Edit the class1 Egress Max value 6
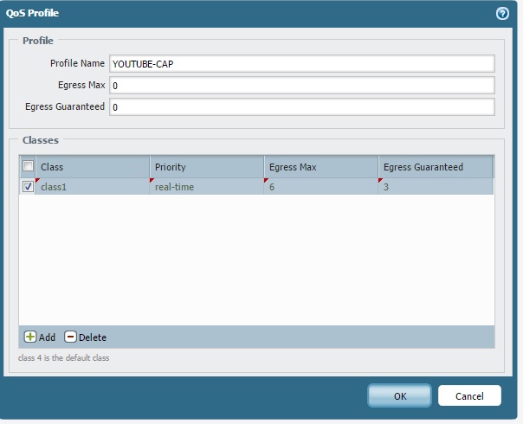 (320, 186)
